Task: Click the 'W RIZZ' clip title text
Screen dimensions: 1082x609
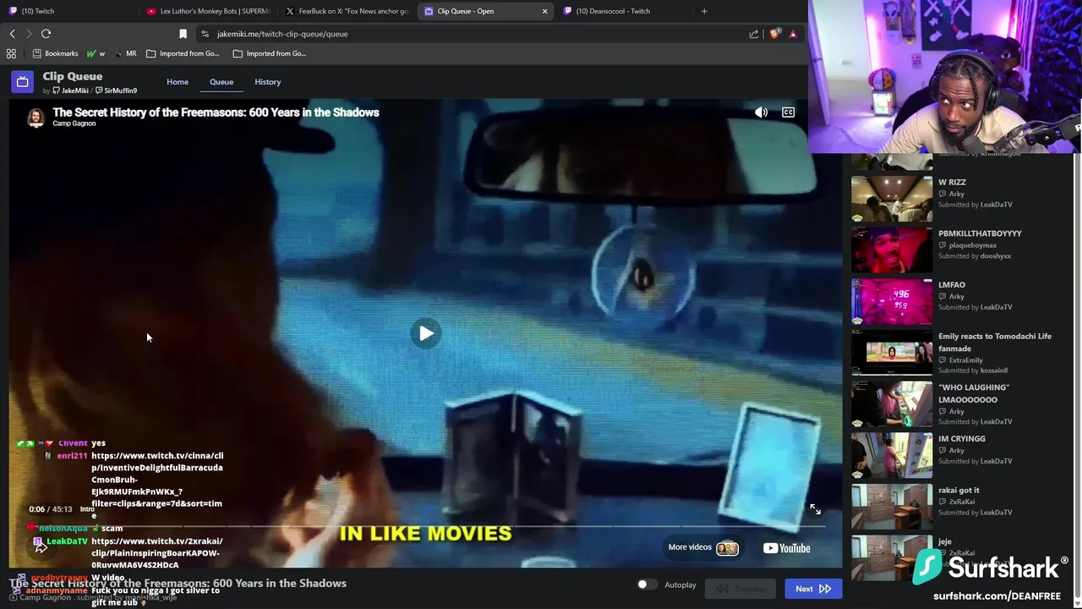Action: coord(952,182)
